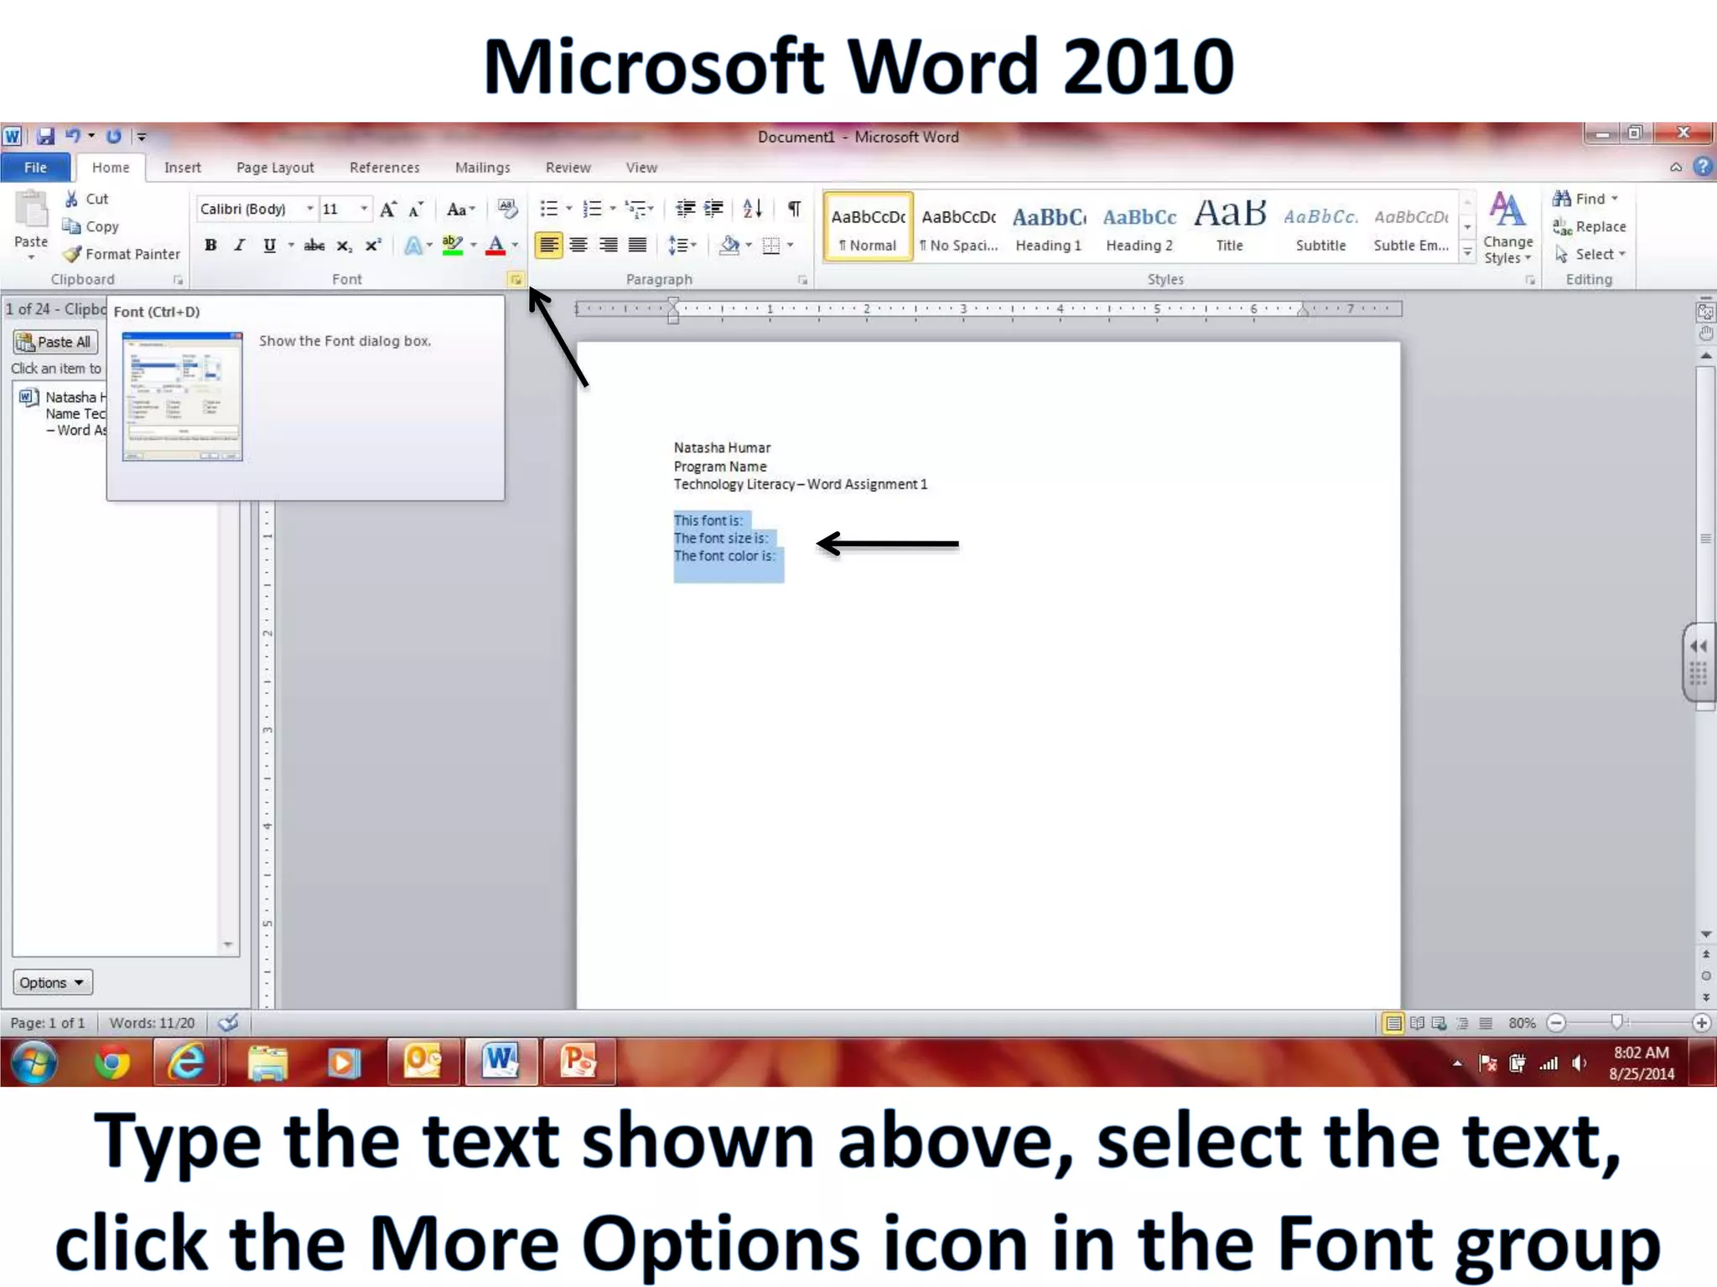Open the font name combo box
This screenshot has height=1287, width=1717.
[257, 209]
